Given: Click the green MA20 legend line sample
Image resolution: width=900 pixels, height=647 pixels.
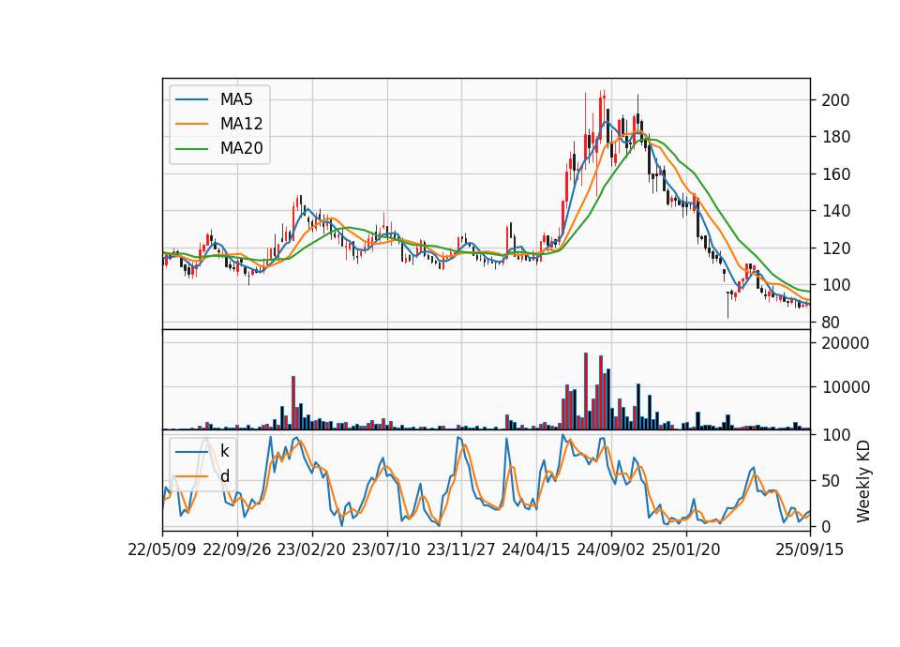Looking at the screenshot, I should coord(191,148).
